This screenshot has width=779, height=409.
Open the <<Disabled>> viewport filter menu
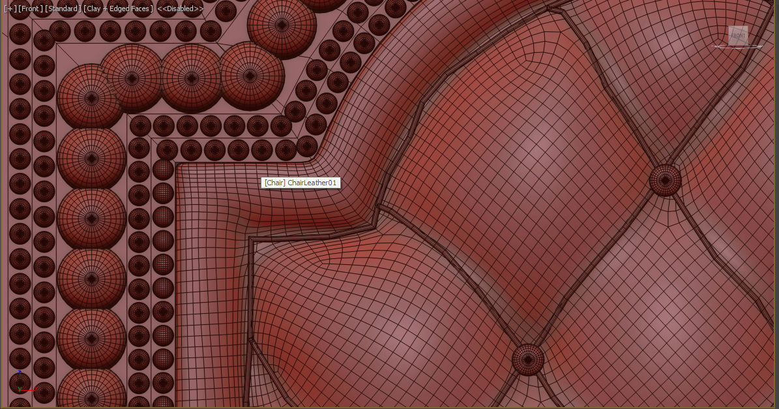click(181, 9)
